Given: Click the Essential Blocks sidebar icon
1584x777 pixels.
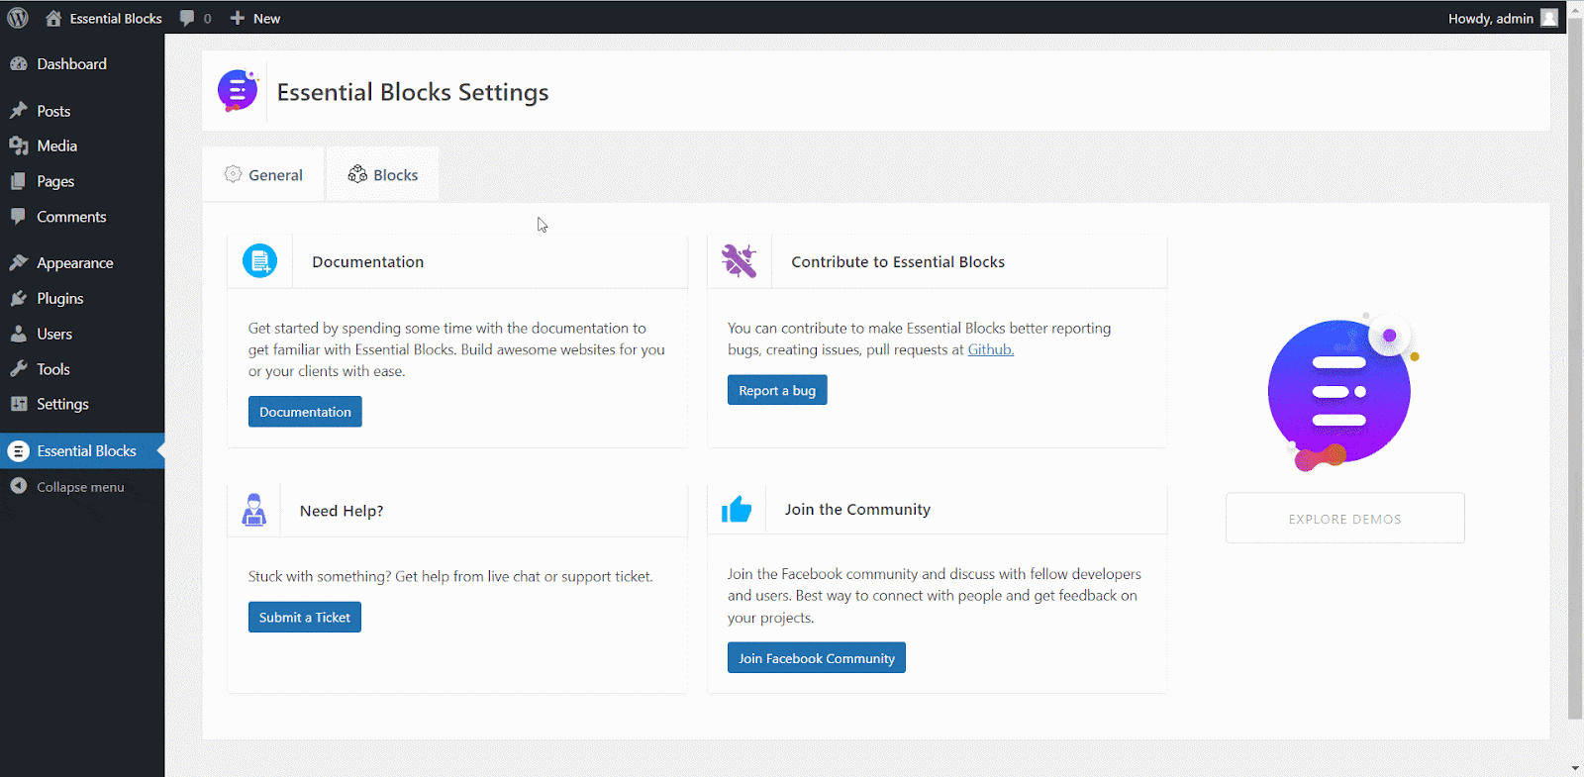Looking at the screenshot, I should (19, 451).
